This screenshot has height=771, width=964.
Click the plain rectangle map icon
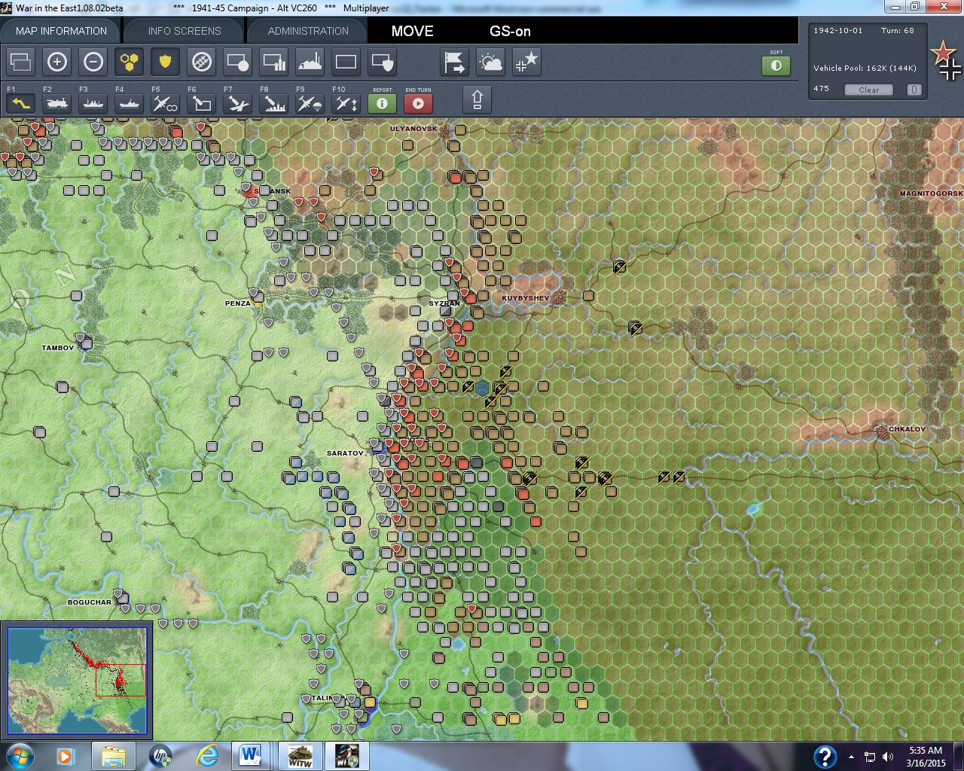click(346, 62)
